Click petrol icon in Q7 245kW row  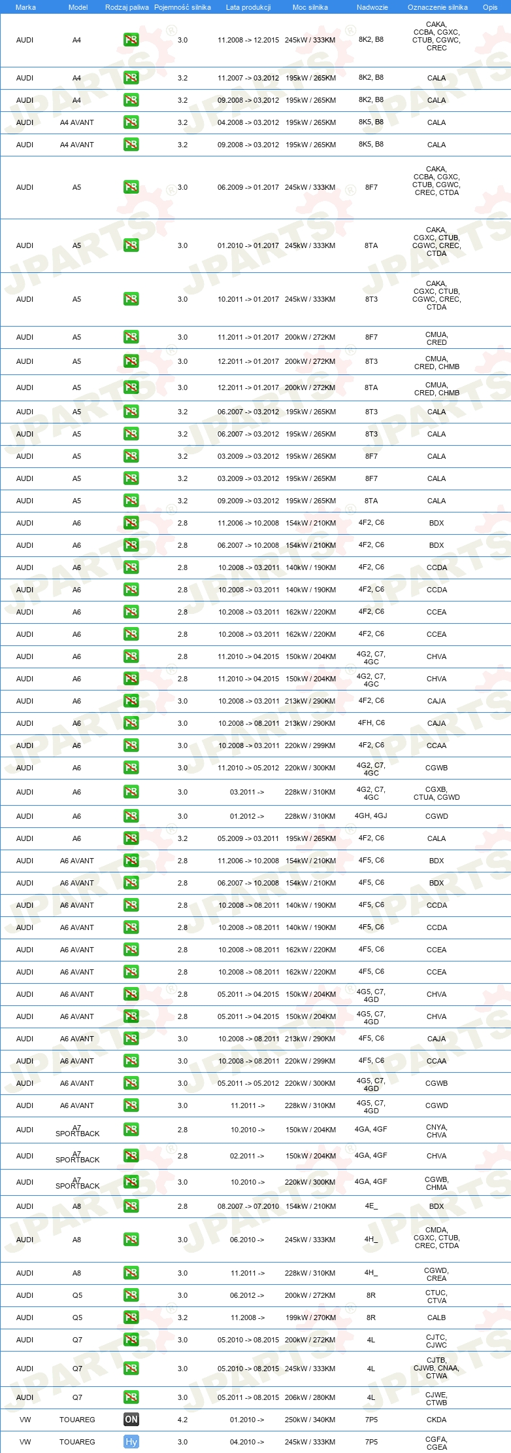pos(131,1369)
